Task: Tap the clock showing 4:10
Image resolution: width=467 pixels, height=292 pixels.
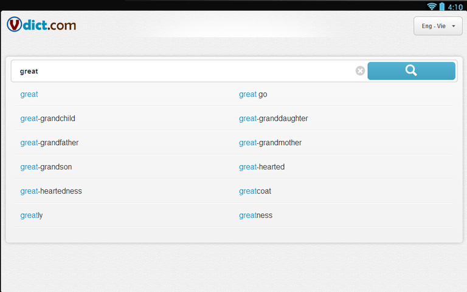Action: (x=455, y=7)
